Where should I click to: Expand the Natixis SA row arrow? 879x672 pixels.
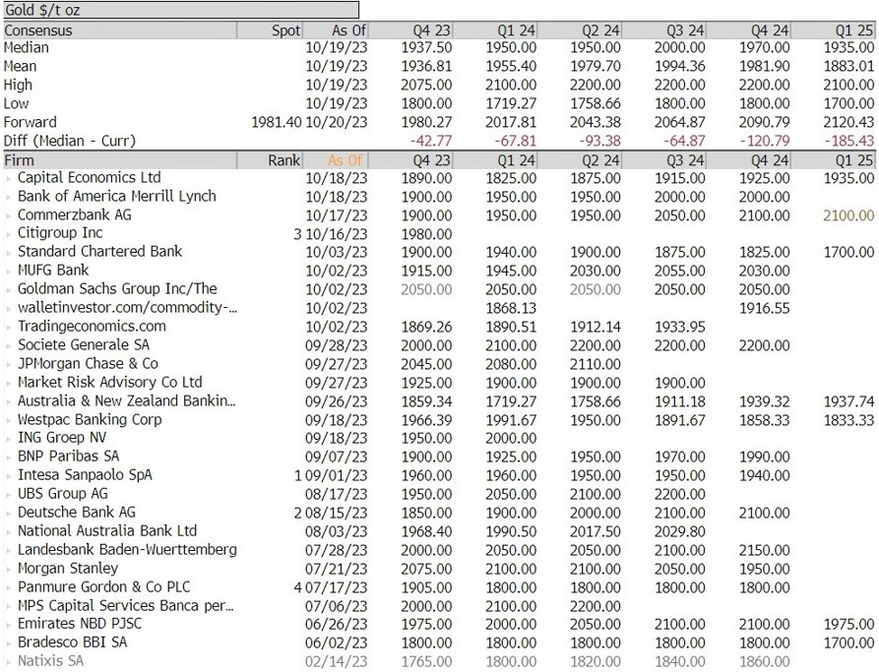tap(9, 661)
